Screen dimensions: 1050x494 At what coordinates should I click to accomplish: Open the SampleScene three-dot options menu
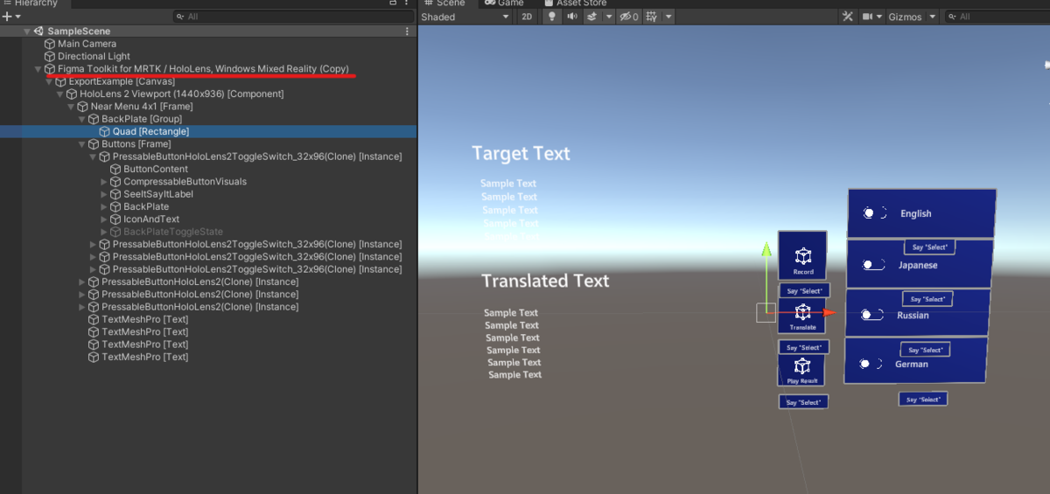coord(407,31)
